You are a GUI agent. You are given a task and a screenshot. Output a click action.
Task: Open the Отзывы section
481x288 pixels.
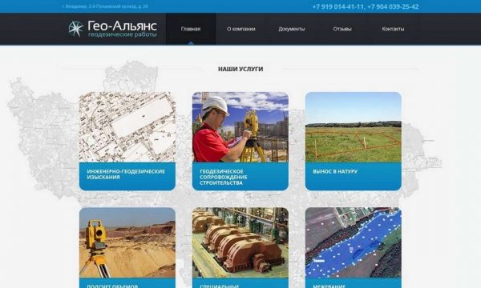click(342, 29)
